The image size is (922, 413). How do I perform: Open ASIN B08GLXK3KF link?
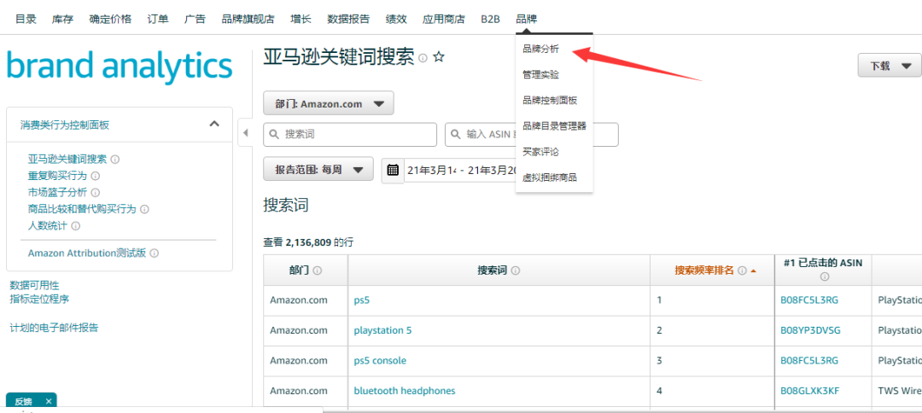coord(809,391)
